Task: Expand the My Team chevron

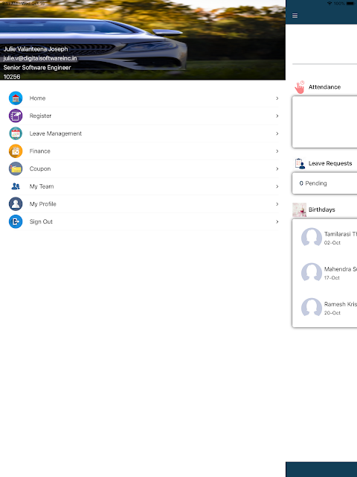Action: coord(277,186)
